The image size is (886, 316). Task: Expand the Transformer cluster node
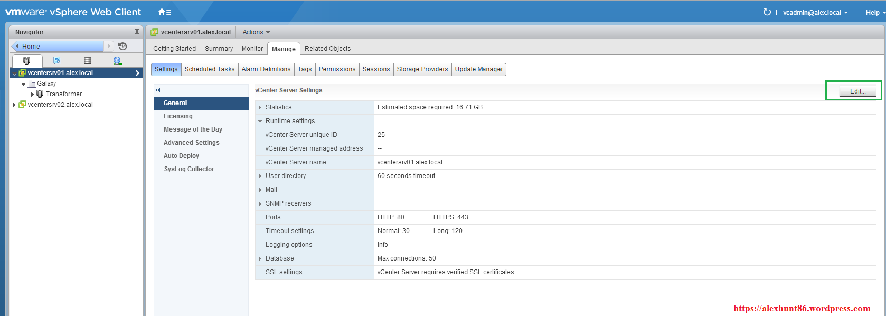point(32,94)
